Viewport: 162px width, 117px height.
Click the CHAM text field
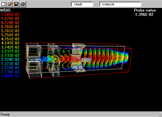[x=82, y=4]
